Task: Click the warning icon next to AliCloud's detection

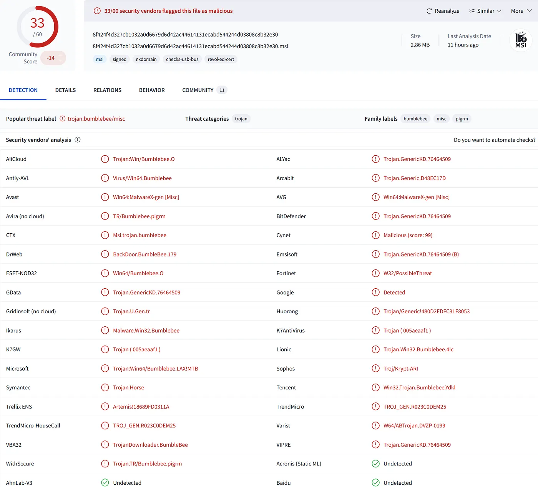Action: click(x=105, y=159)
